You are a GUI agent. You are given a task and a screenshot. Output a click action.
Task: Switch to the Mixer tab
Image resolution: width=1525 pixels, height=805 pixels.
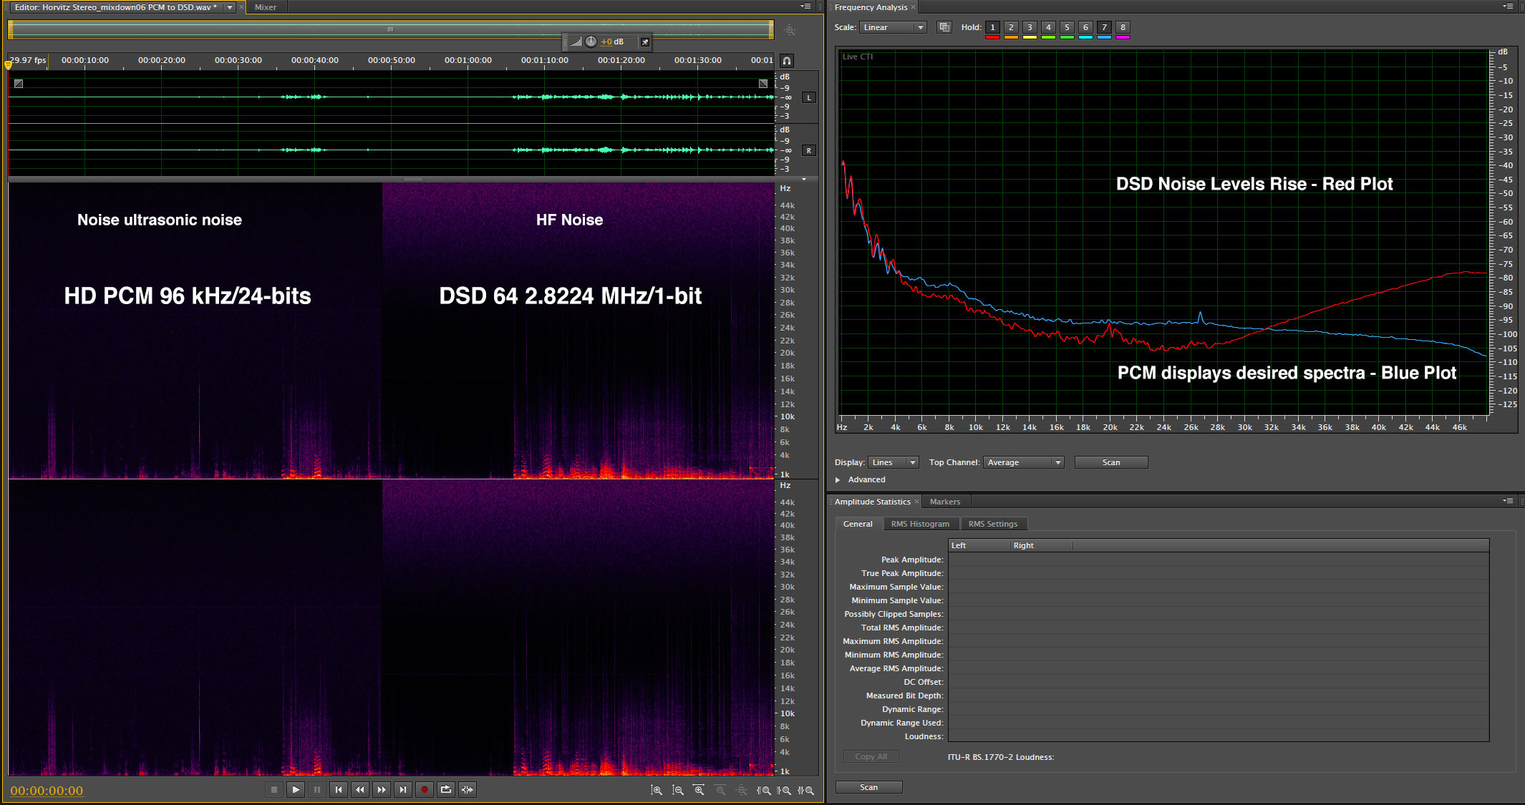point(265,7)
